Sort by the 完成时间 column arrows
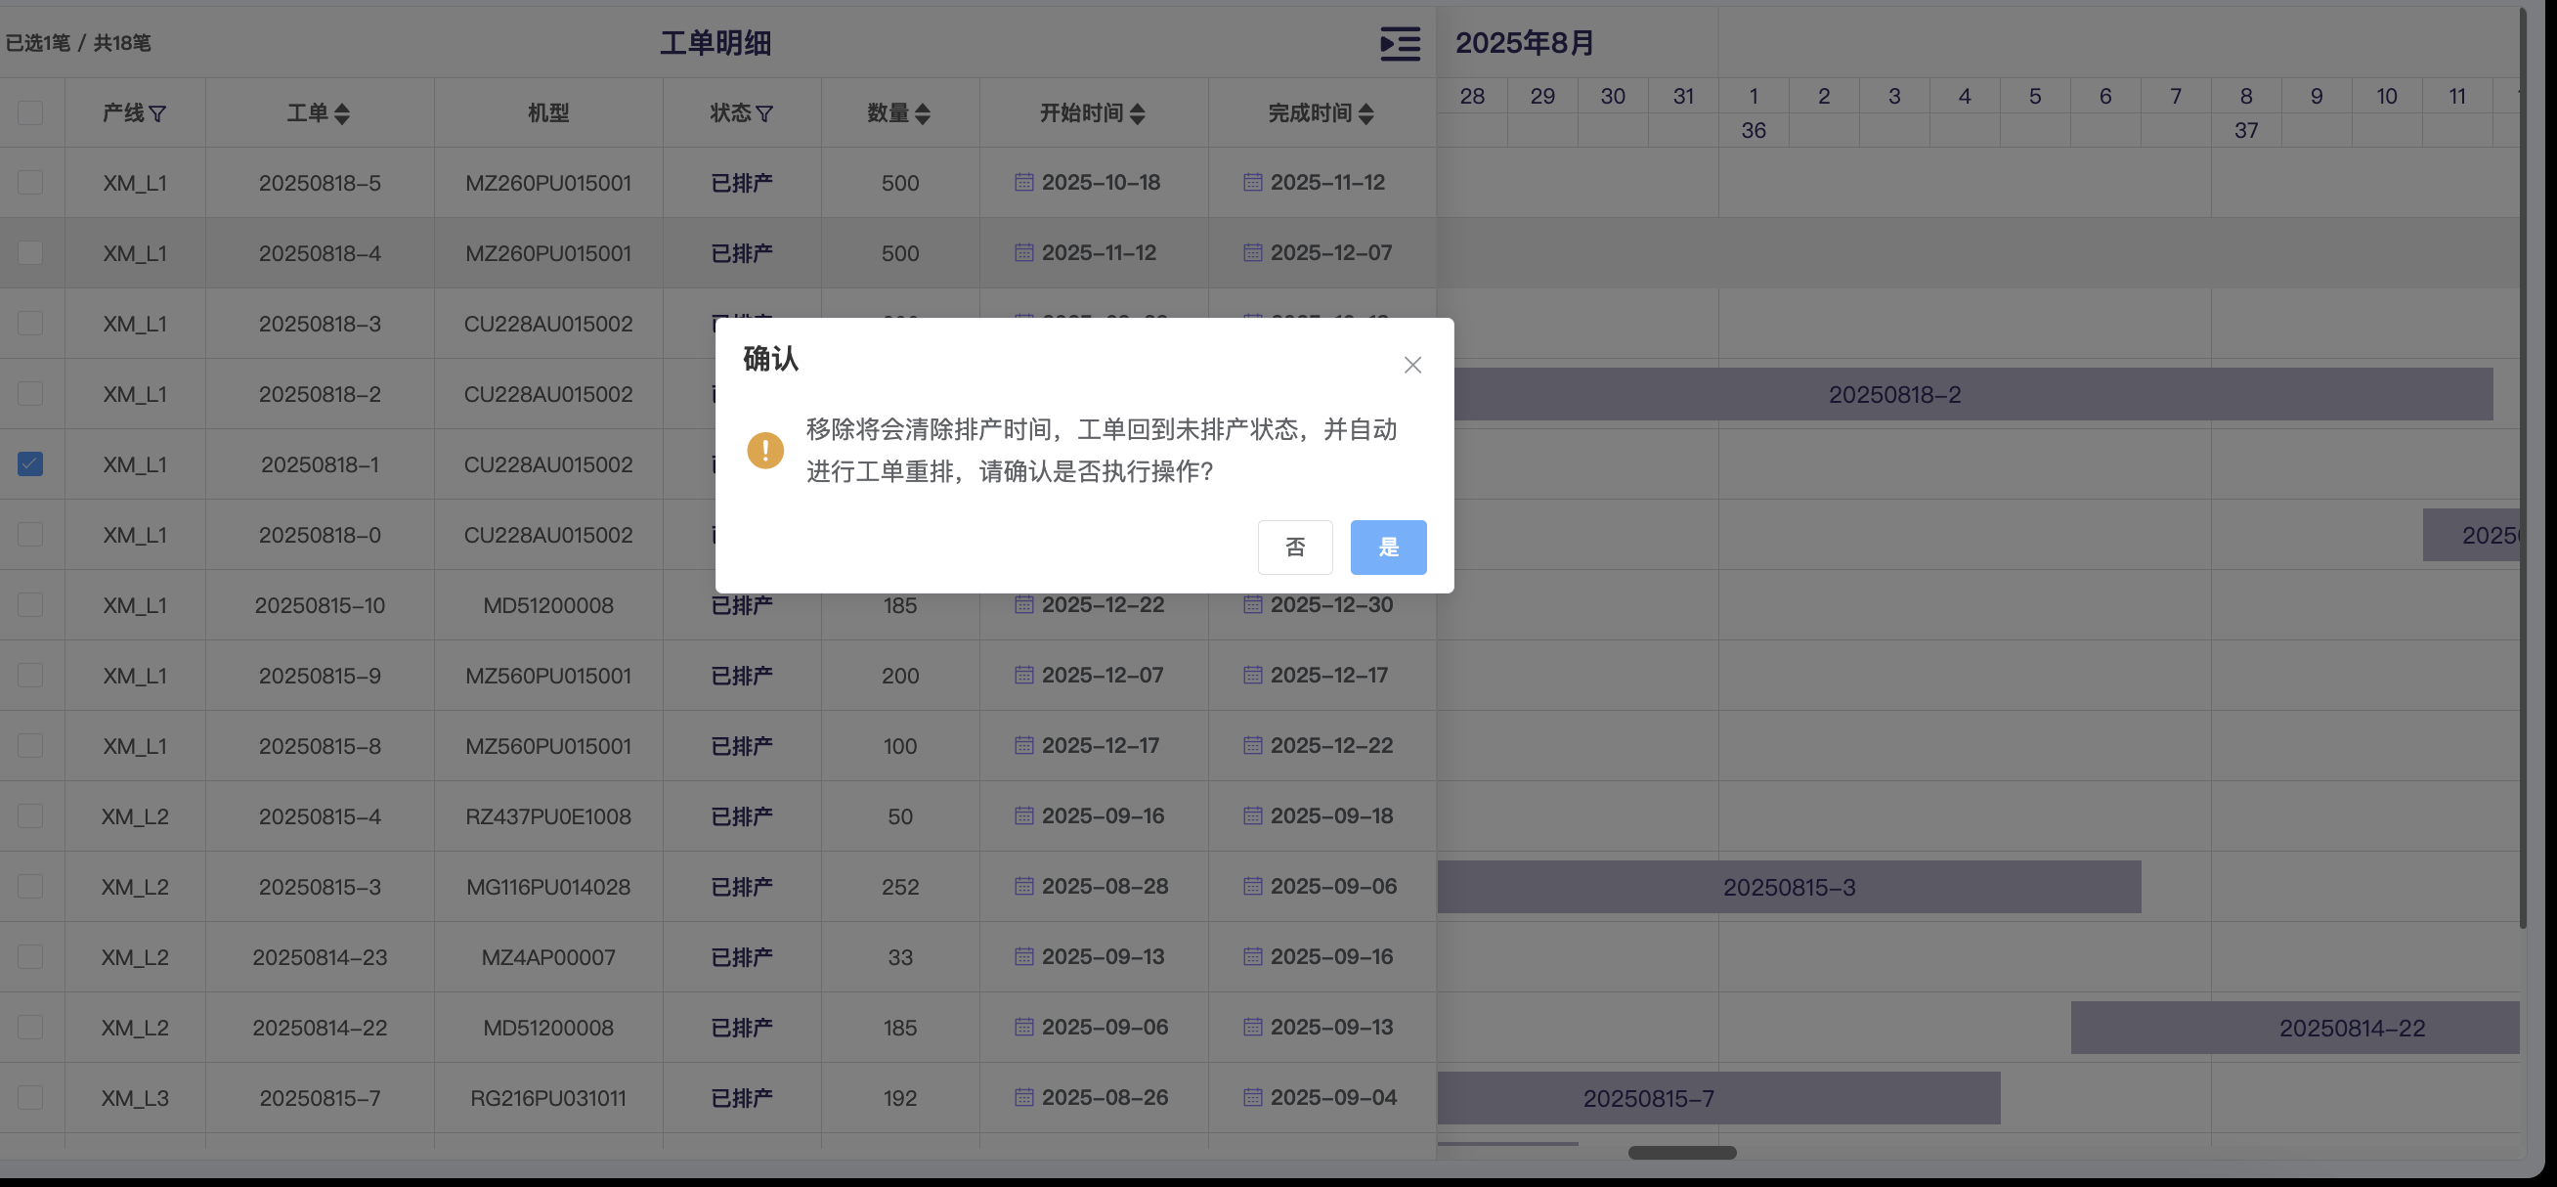Screen dimensions: 2557x1187 pos(1365,114)
